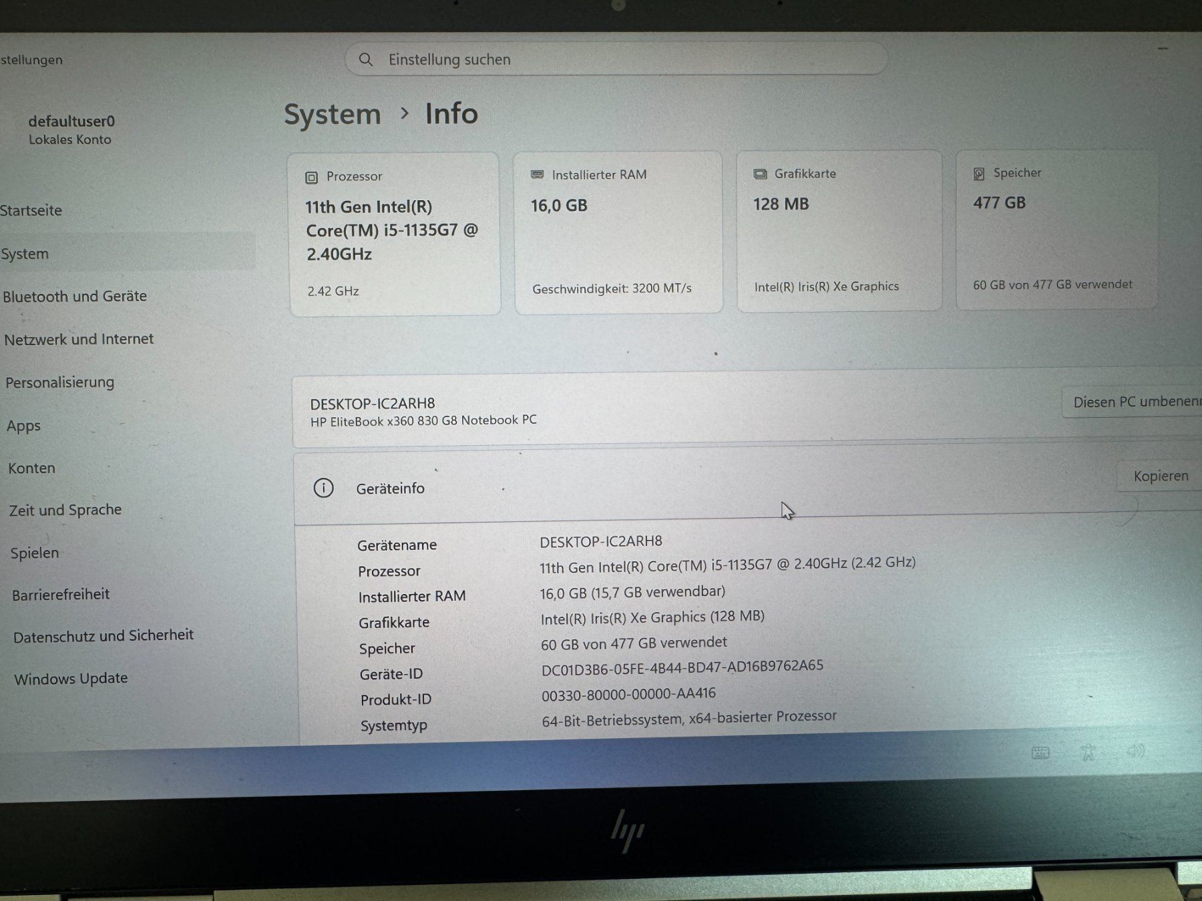Click the volume icon in the taskbar

[1136, 752]
